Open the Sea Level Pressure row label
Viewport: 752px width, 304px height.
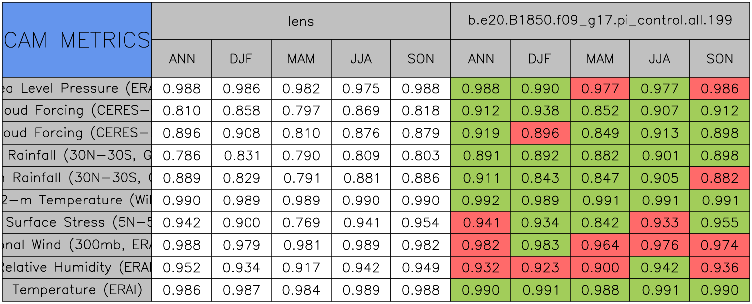pos(77,89)
